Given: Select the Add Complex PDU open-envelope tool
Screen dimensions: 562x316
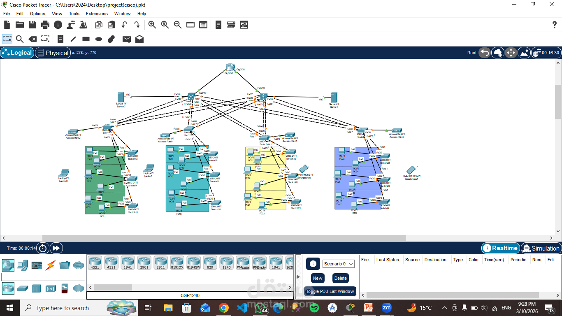Looking at the screenshot, I should point(139,39).
